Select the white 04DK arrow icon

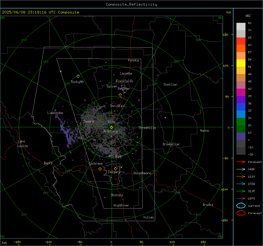(241, 169)
